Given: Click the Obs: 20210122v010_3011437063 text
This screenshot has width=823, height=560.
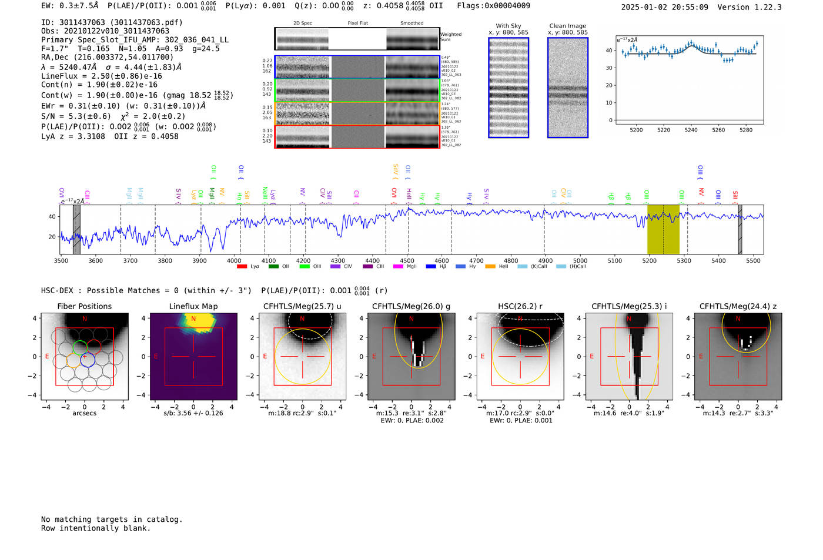Looking at the screenshot, I should (105, 31).
